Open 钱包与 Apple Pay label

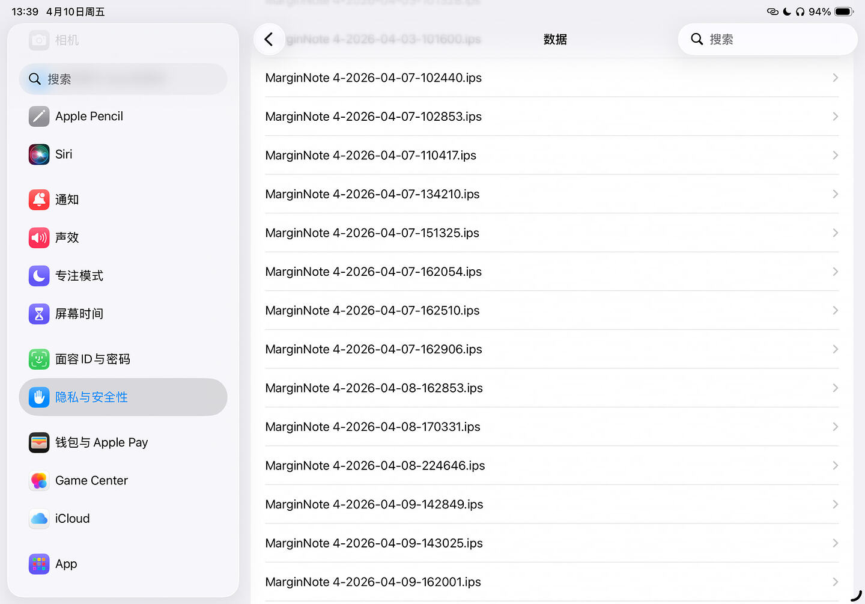(102, 443)
